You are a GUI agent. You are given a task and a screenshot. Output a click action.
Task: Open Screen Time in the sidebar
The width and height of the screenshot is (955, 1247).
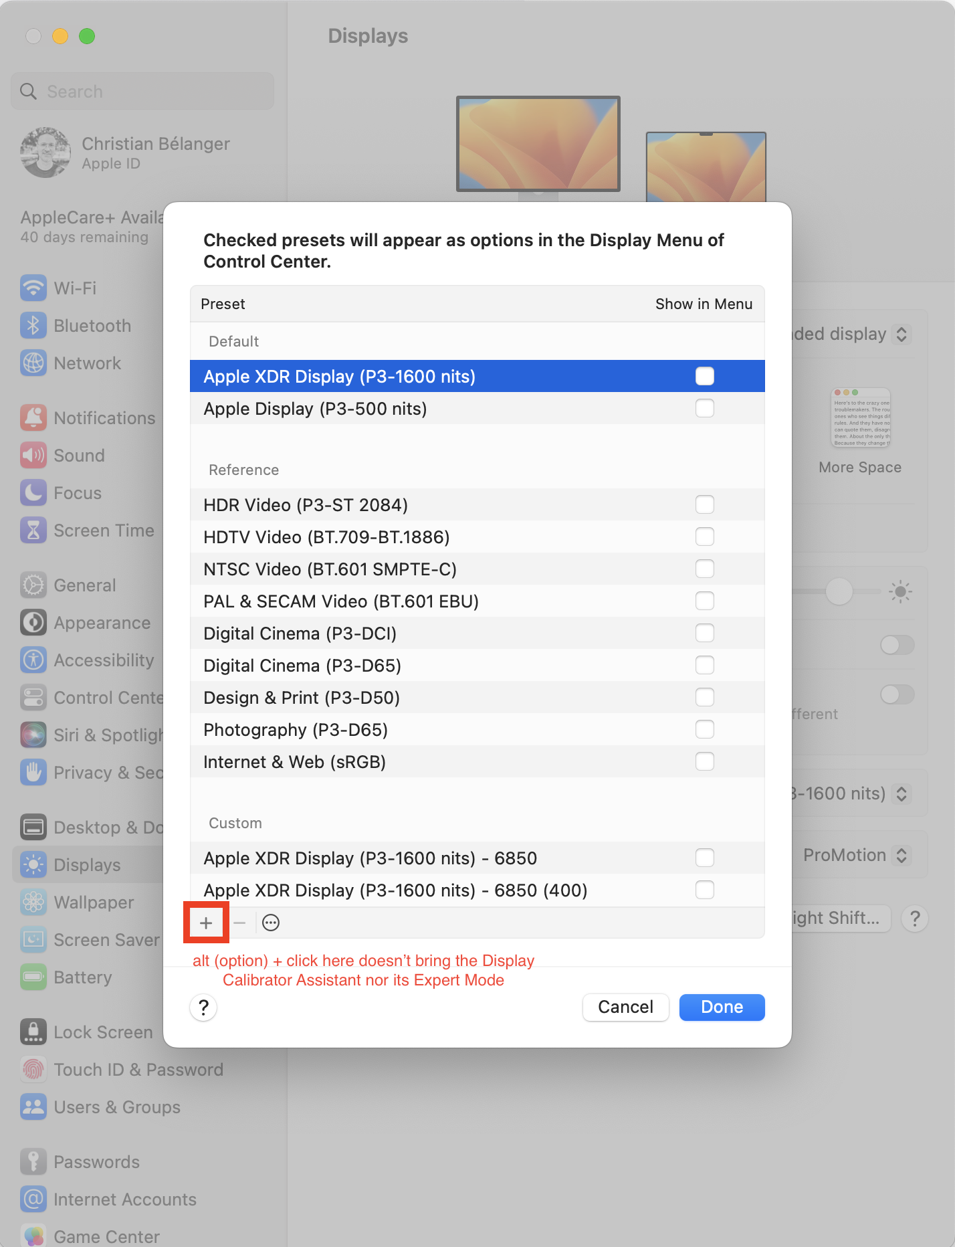point(87,531)
